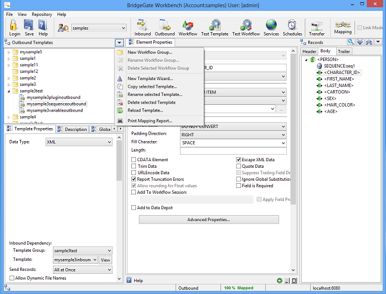The height and width of the screenshot is (294, 386).
Task: Open the Repository menu
Action: [x=42, y=14]
